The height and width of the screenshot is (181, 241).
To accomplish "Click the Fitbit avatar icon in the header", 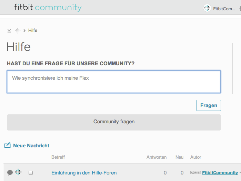I will (x=207, y=8).
